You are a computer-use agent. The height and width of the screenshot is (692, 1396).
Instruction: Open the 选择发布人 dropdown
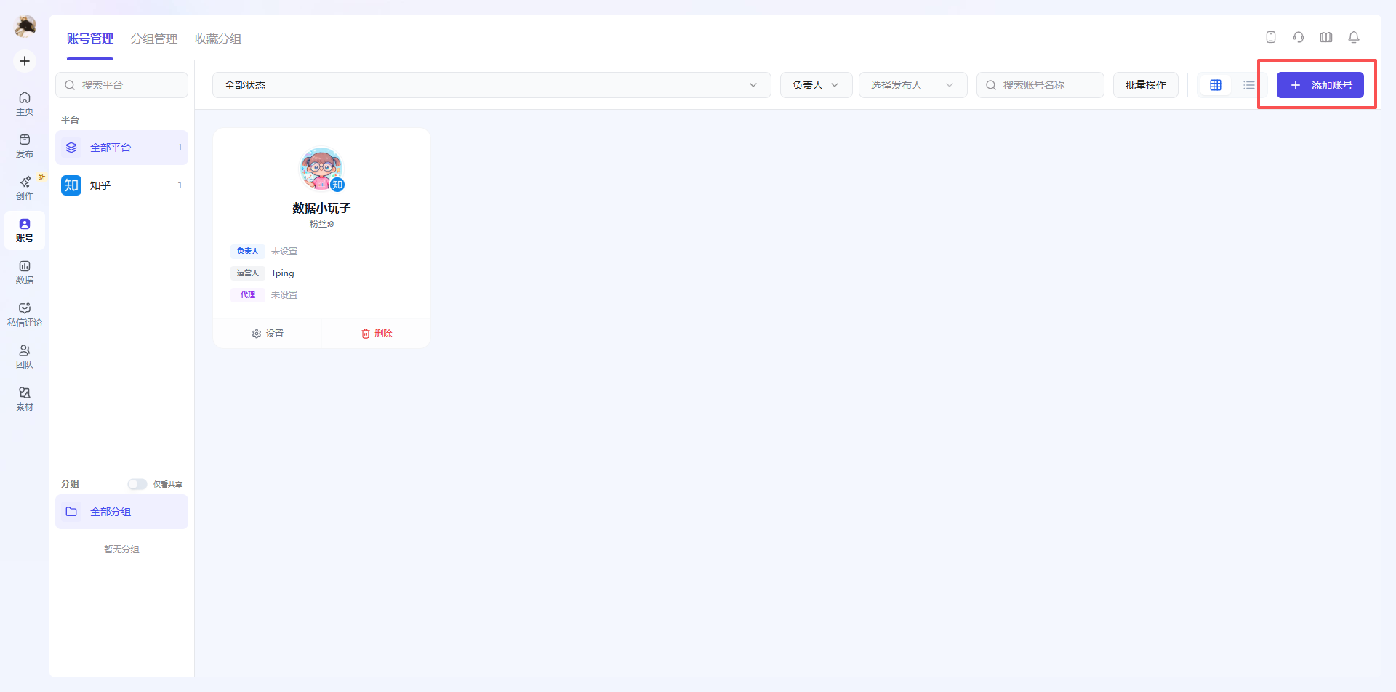tap(912, 85)
